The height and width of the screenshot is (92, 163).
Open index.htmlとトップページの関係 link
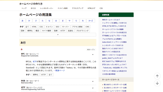click(x=114, y=42)
